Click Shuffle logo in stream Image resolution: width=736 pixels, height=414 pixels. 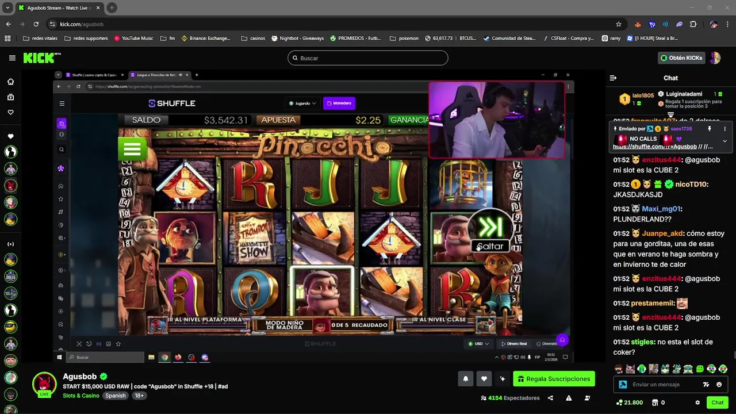pos(172,103)
